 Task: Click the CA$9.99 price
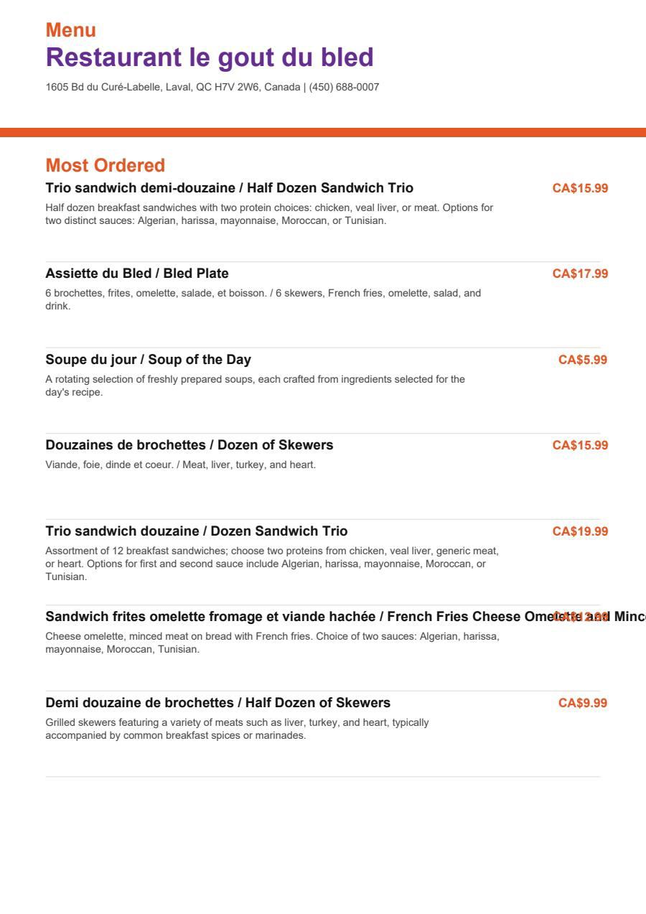583,703
